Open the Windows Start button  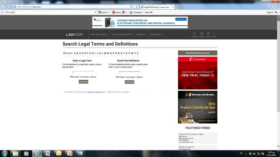4,153
